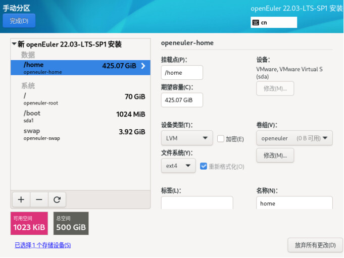
Task: Select the / openeuler-root partition
Action: point(81,99)
